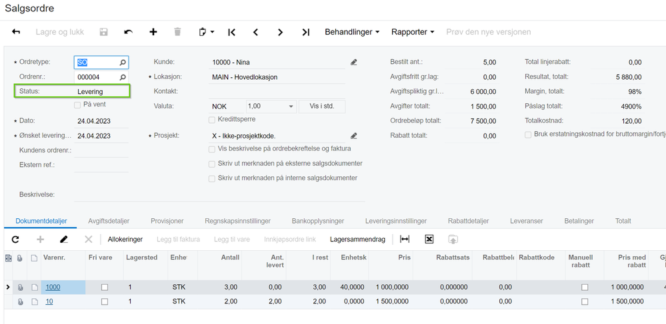Go to first record icon
The height and width of the screenshot is (324, 666).
point(231,32)
